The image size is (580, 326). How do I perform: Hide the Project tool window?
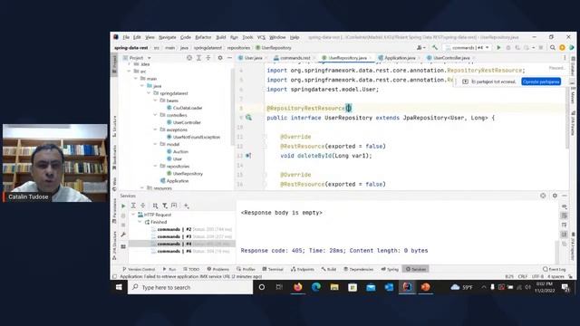(x=229, y=58)
